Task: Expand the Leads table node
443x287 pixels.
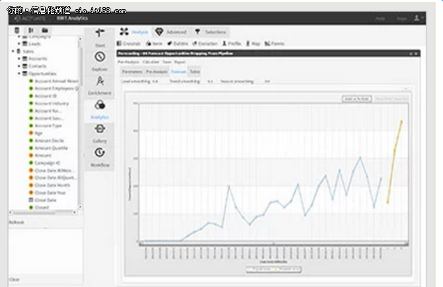Action: (x=19, y=44)
